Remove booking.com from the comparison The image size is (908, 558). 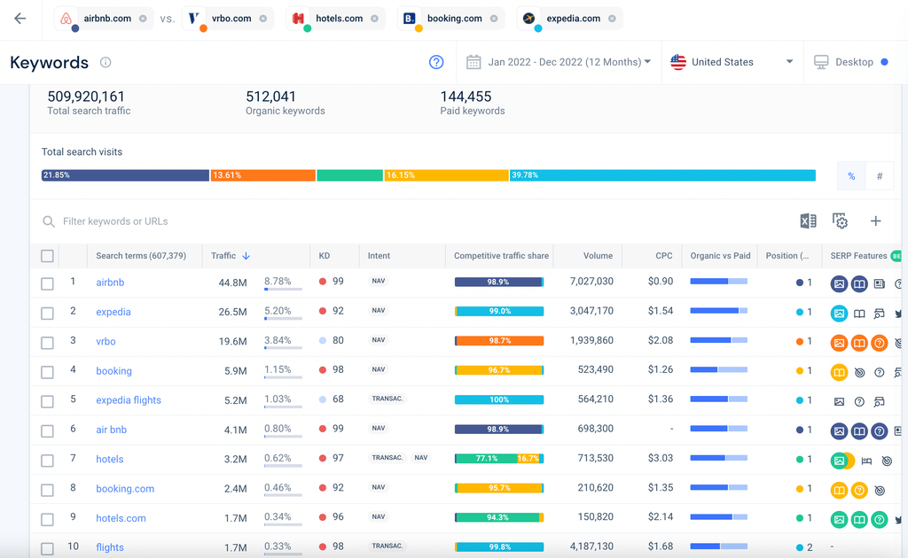pyautogui.click(x=494, y=19)
